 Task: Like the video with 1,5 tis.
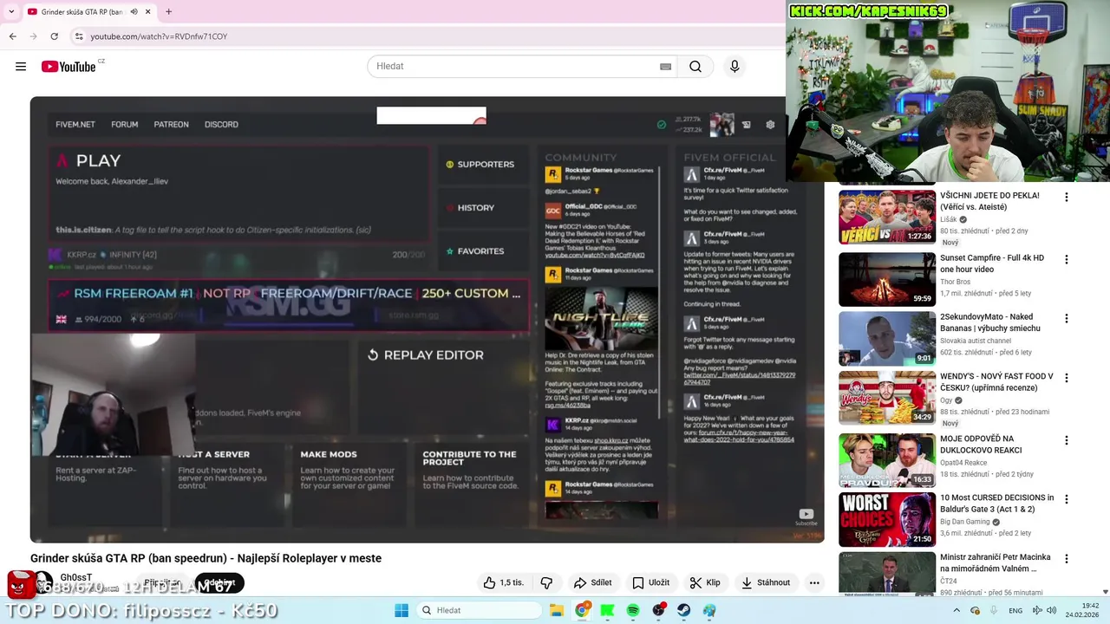pos(504,583)
